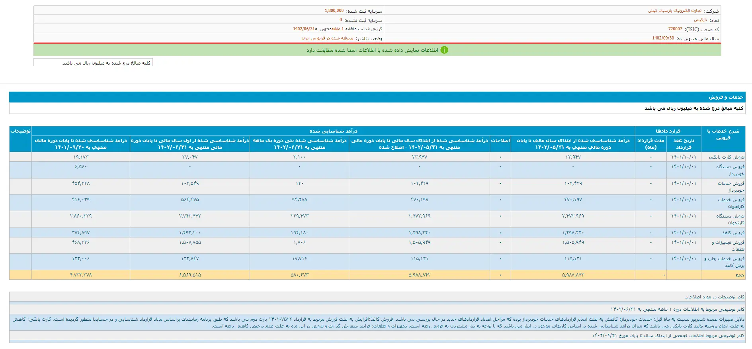Click row label فروش خدمات خودپرداز
752x349 pixels.
click(731, 186)
